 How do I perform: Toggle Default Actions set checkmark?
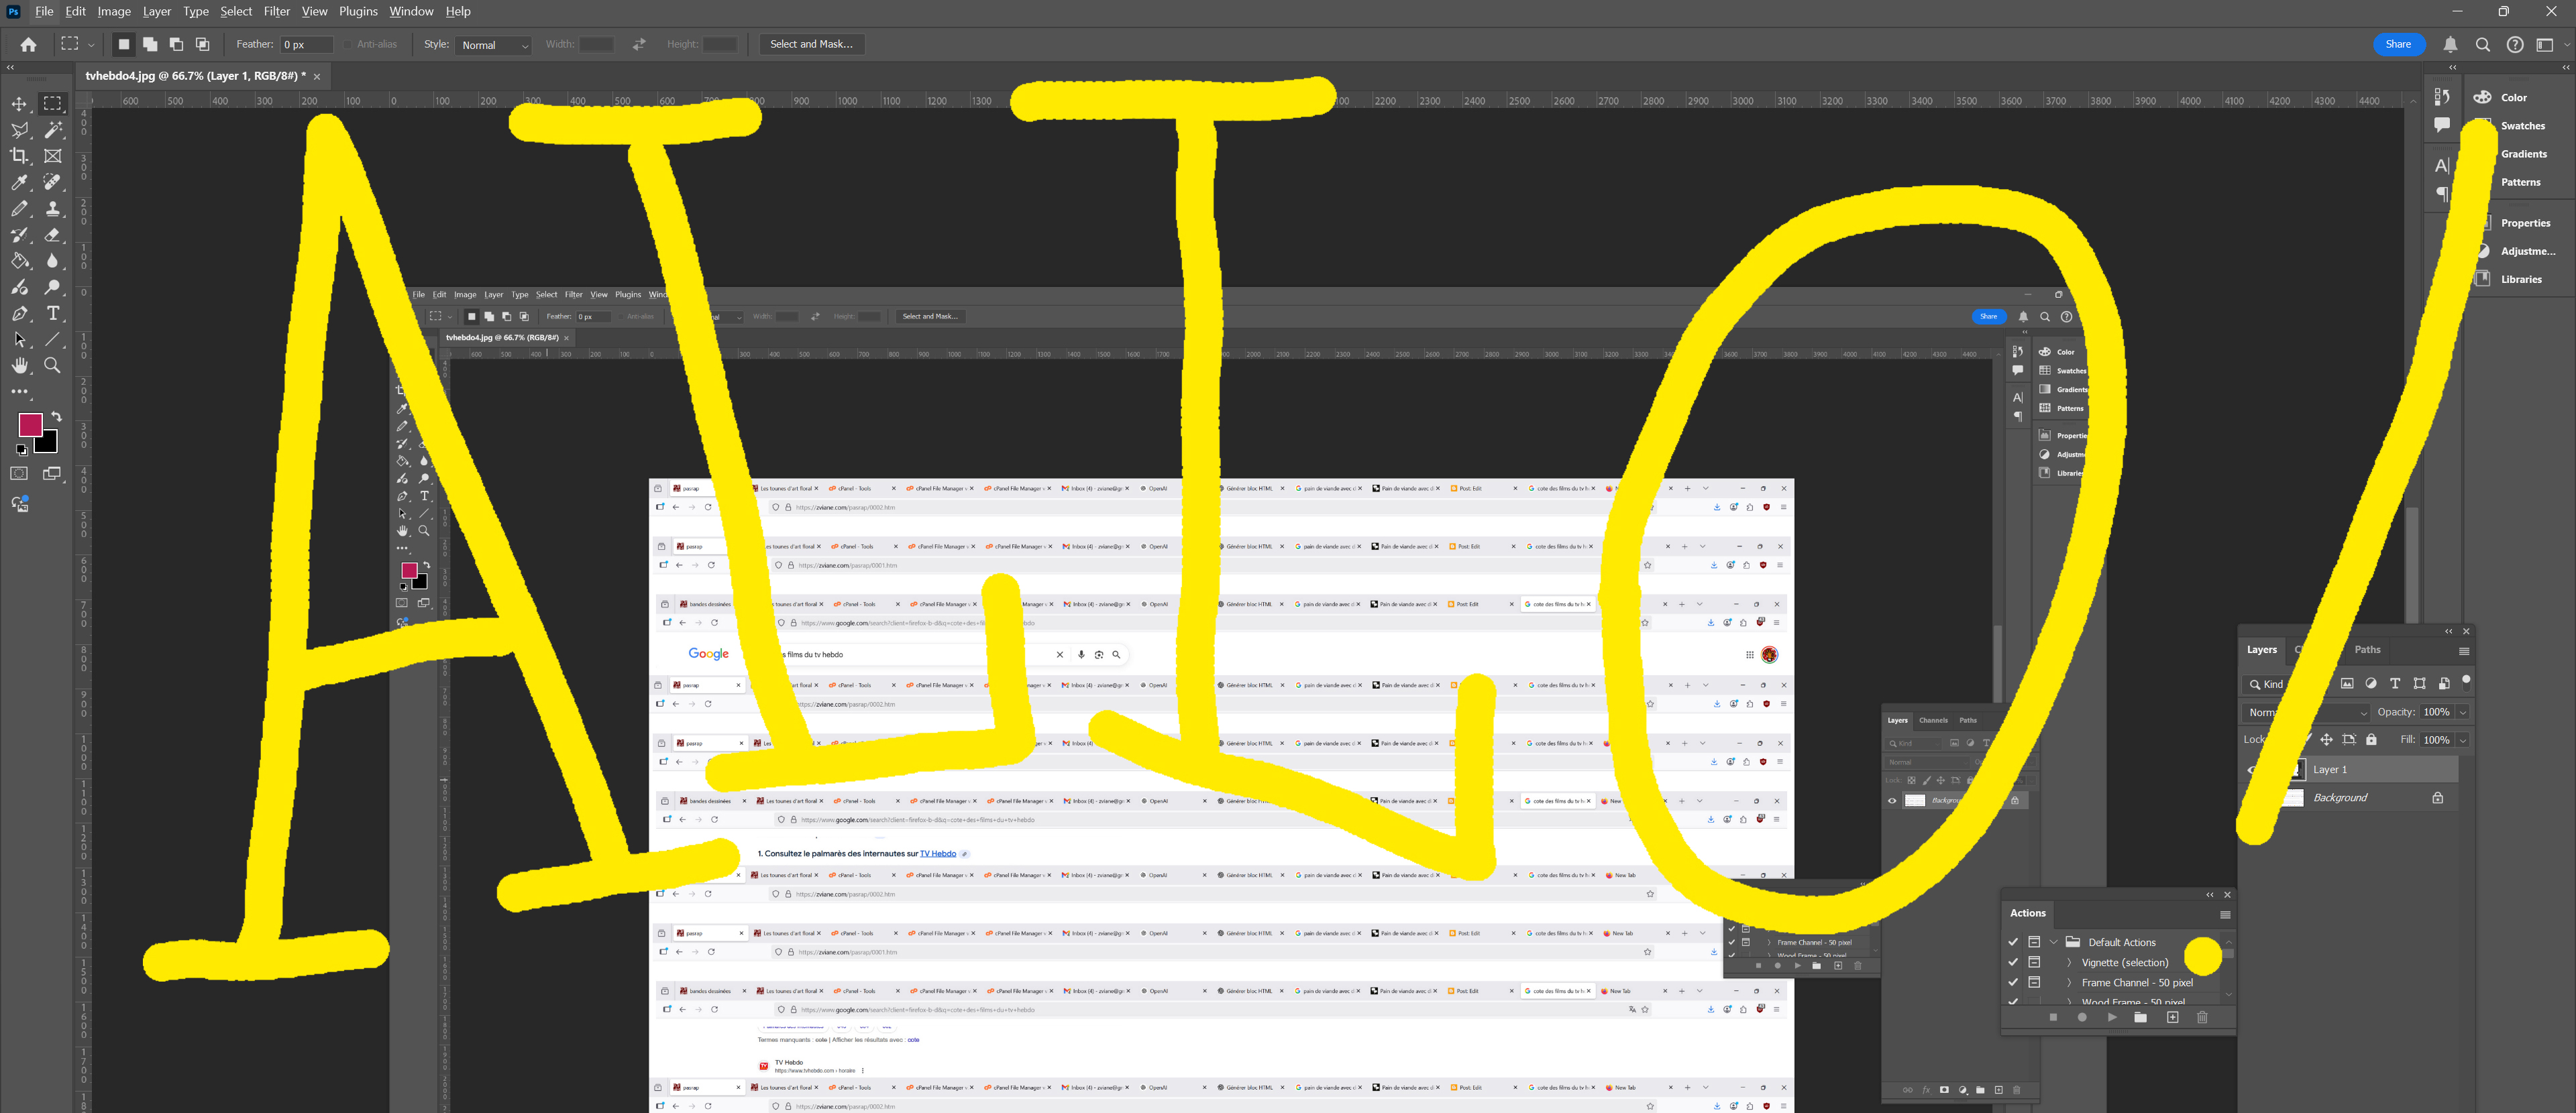coord(2012,942)
